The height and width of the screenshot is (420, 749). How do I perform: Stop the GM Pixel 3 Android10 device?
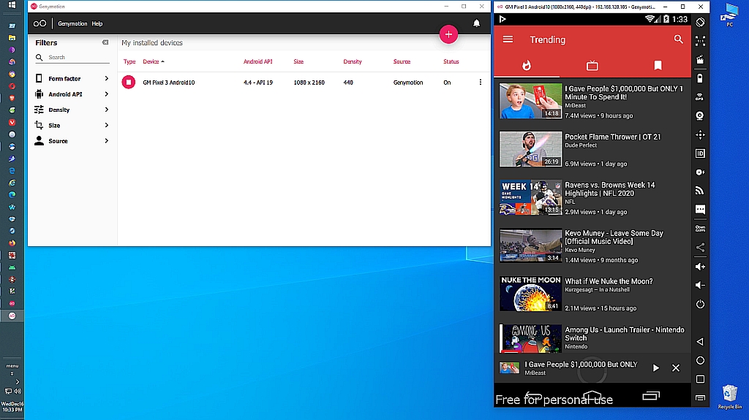coord(129,82)
